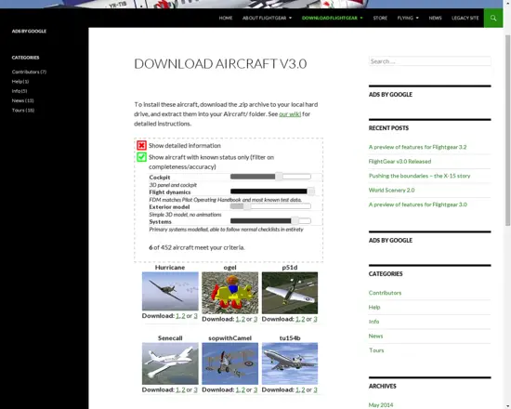Download ogel from mirror 2
The width and height of the screenshot is (511, 409).
tap(242, 319)
